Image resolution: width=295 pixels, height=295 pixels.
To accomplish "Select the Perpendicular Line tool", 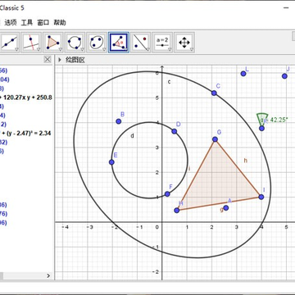I will click(x=32, y=43).
